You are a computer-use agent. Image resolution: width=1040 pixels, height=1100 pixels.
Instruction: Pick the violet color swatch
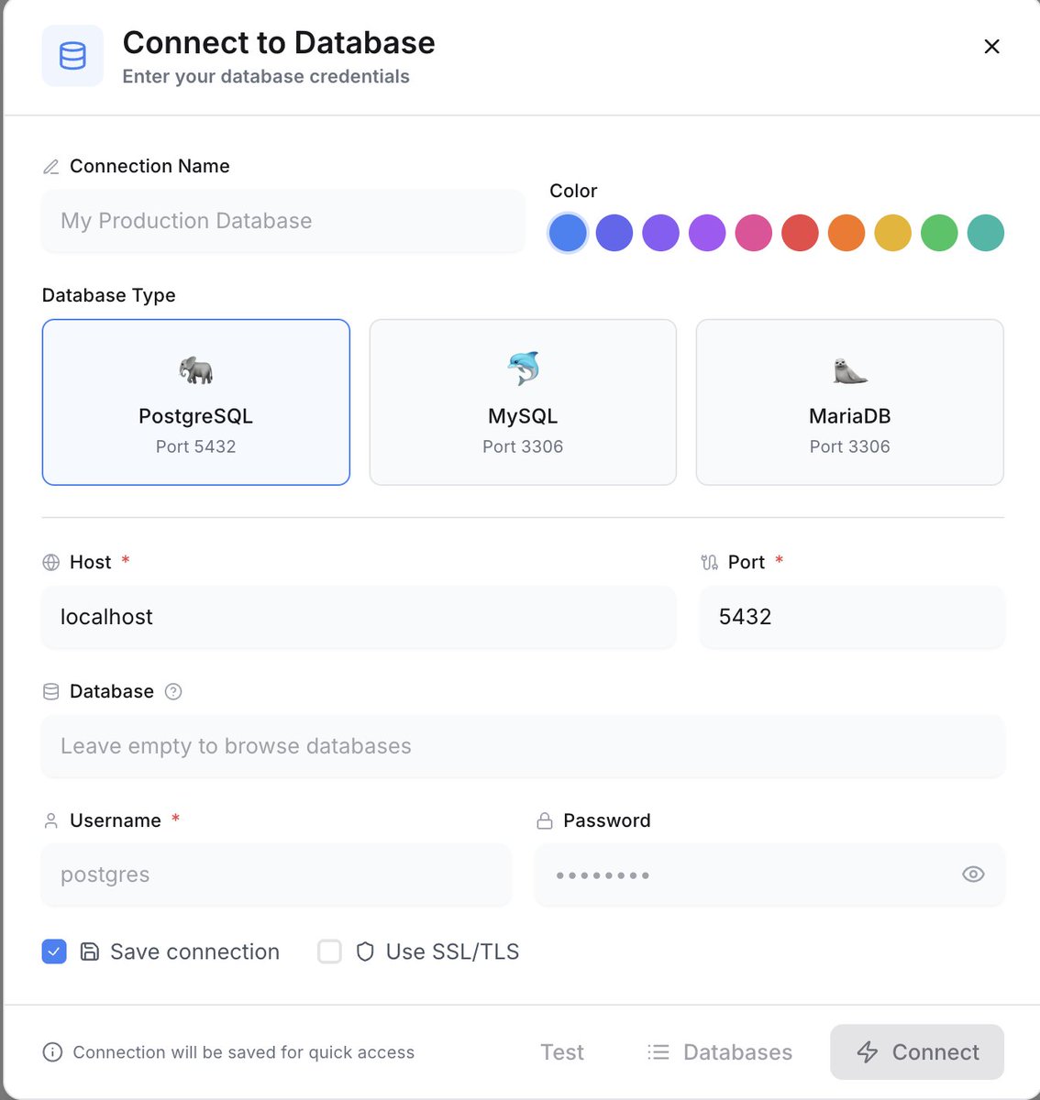pos(660,233)
